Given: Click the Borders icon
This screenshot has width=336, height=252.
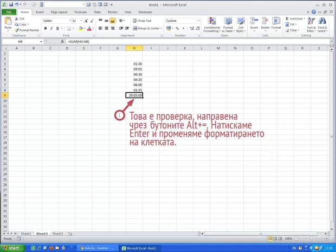Looking at the screenshot, I should pyautogui.click(x=69, y=28).
